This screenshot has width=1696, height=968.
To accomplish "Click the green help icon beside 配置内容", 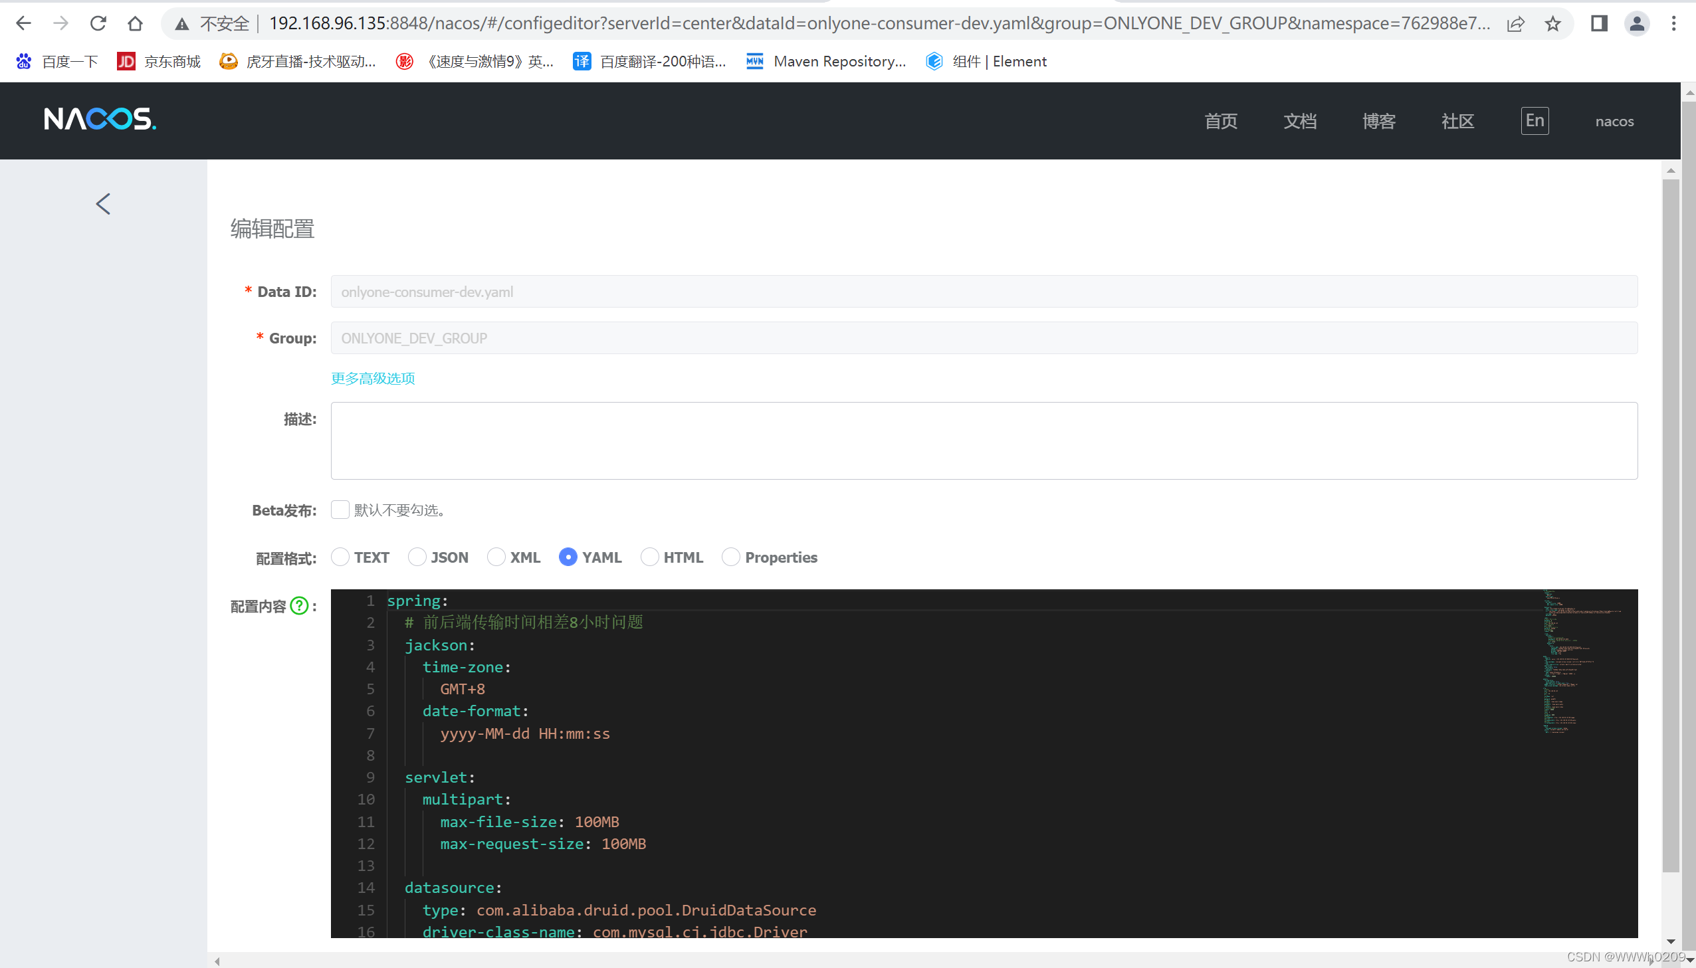I will pos(299,606).
